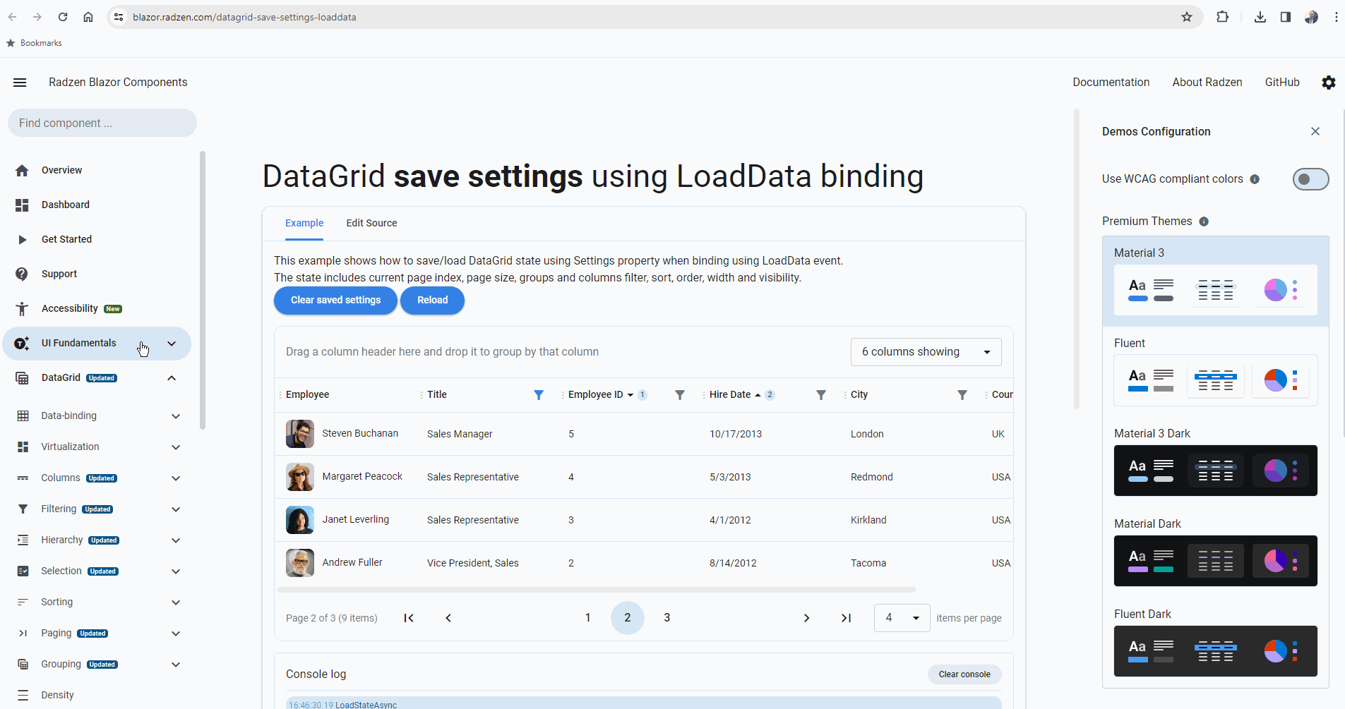Image resolution: width=1345 pixels, height=709 pixels.
Task: Click the Find component search field
Action: 102,123
